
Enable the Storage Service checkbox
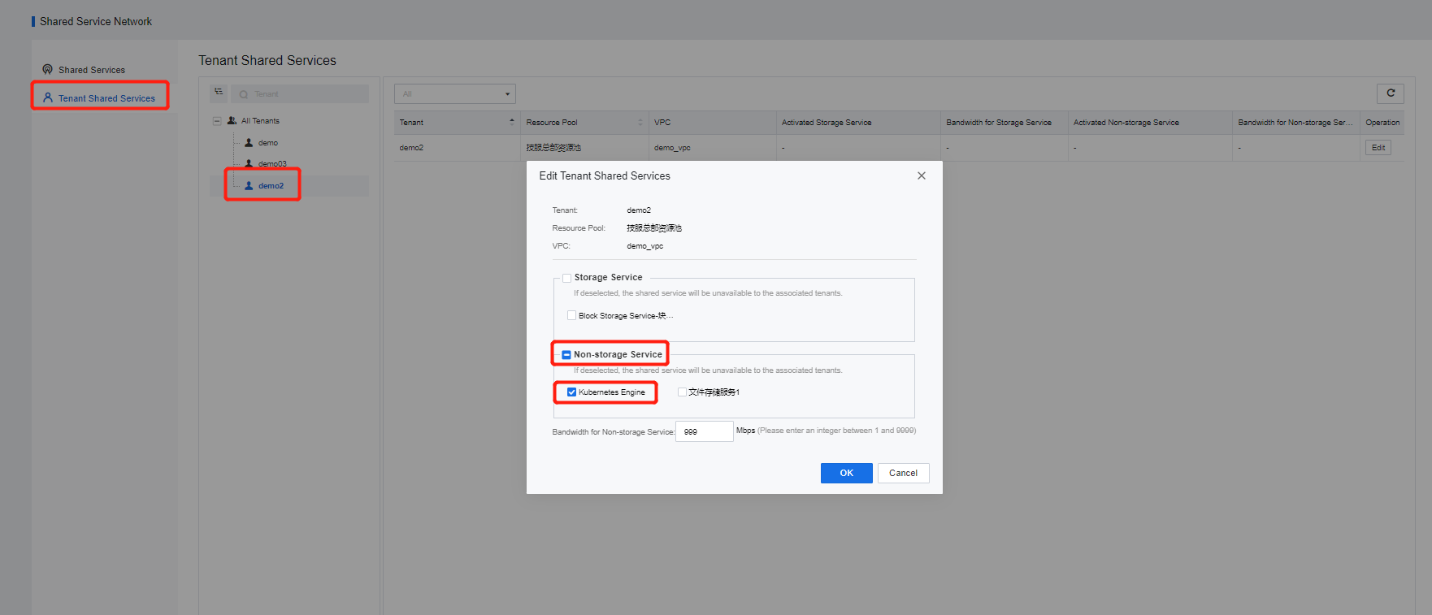tap(567, 278)
